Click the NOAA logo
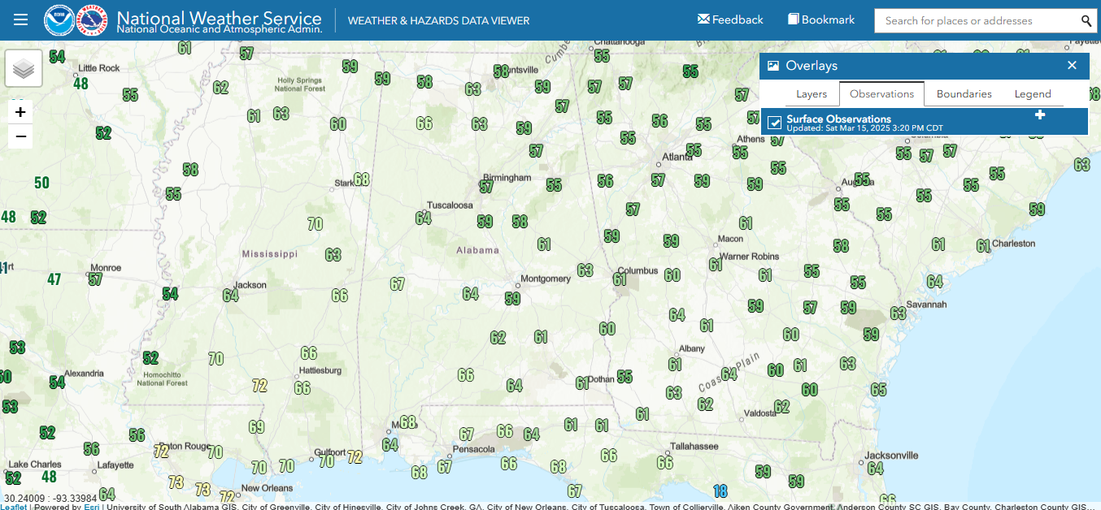 [58, 20]
